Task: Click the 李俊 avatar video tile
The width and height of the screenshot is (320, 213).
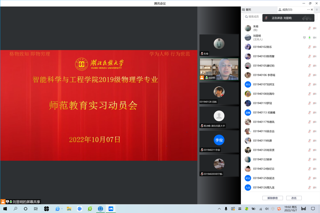Action: [x=219, y=140]
